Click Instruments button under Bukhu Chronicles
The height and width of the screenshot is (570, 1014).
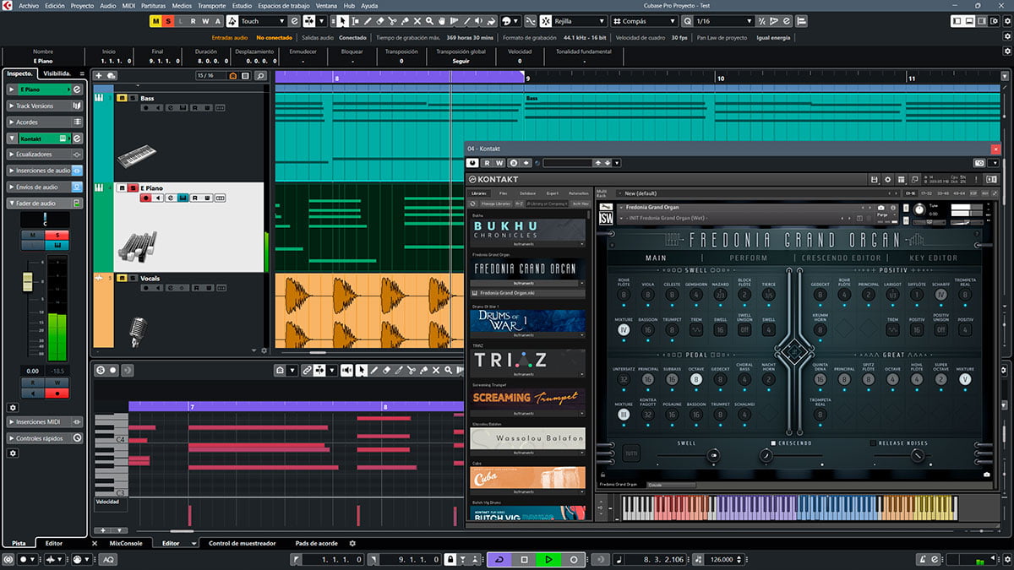coord(528,242)
